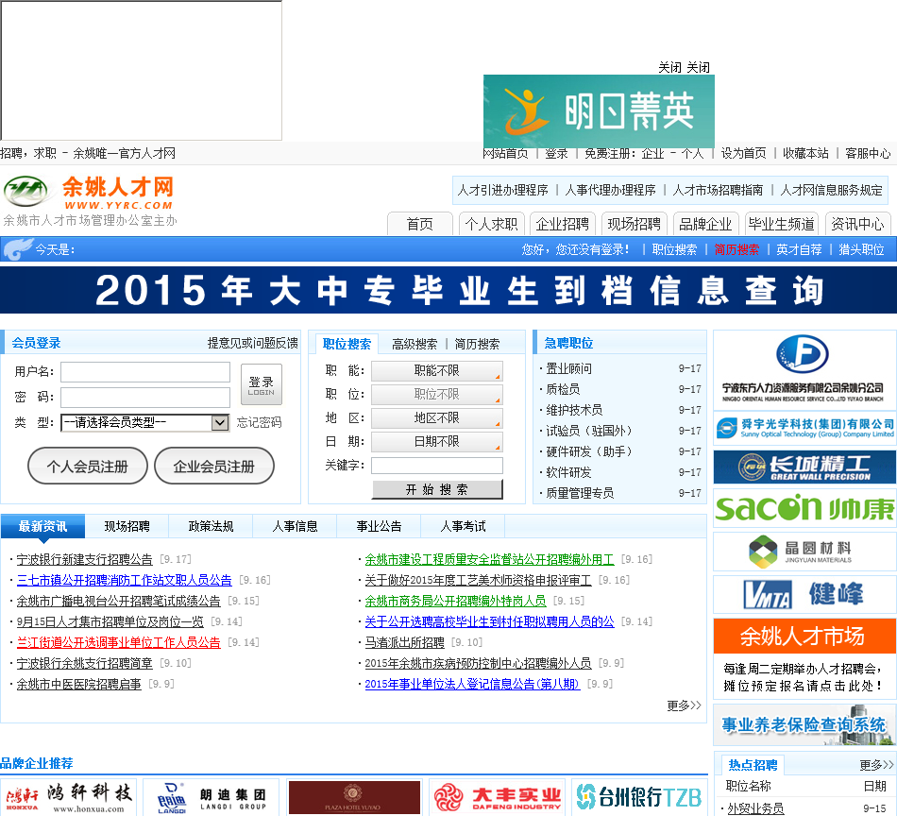Open 舜宇光学科技 sponsor logo
This screenshot has width=897, height=816.
(x=804, y=428)
